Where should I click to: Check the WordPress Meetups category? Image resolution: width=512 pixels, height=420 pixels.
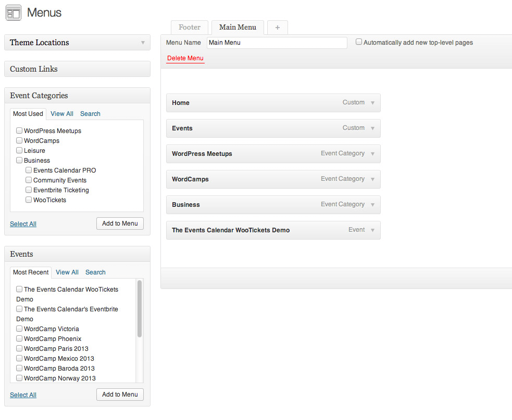[x=19, y=130]
